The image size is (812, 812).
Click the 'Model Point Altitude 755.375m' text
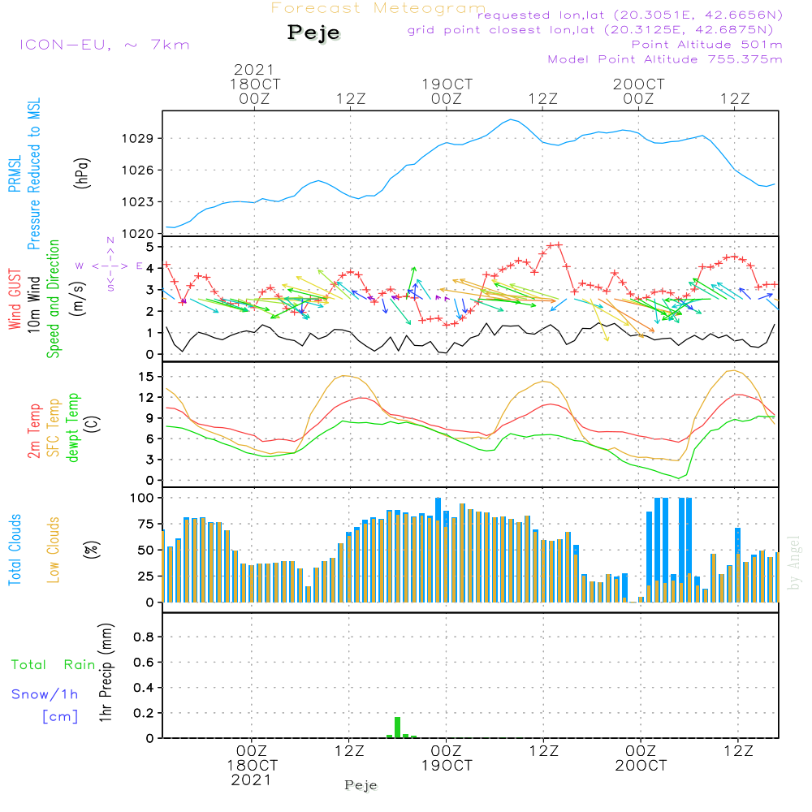pos(665,59)
